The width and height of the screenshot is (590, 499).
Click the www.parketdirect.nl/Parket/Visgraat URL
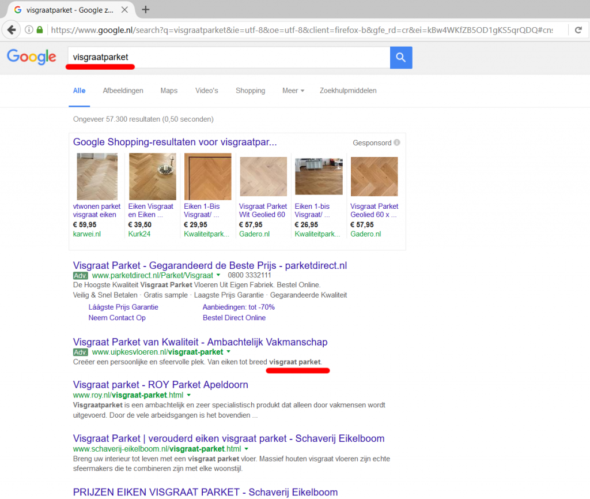tap(152, 275)
